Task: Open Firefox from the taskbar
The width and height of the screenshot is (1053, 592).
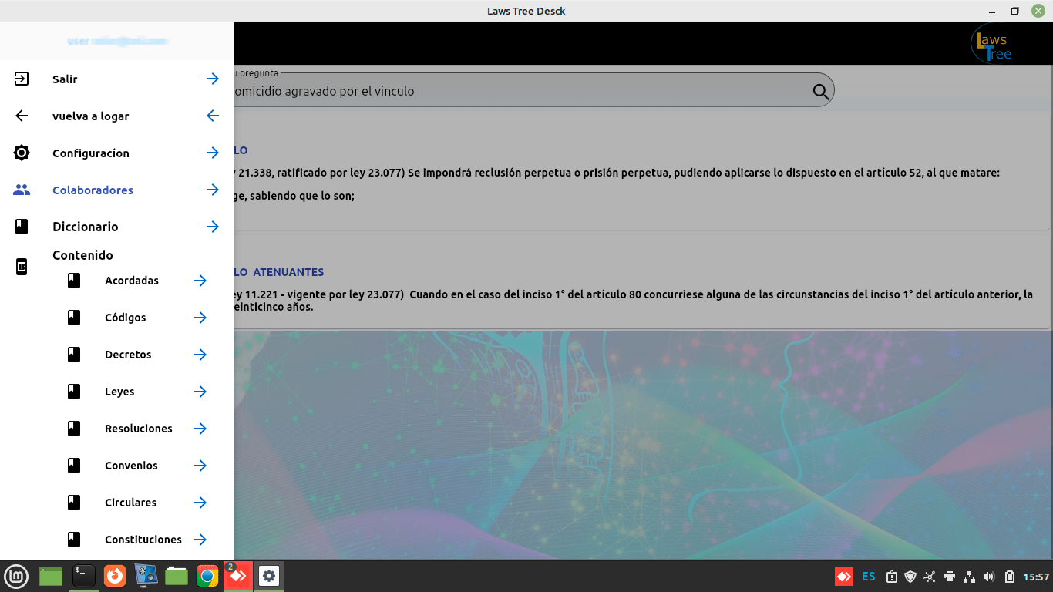Action: (x=115, y=576)
